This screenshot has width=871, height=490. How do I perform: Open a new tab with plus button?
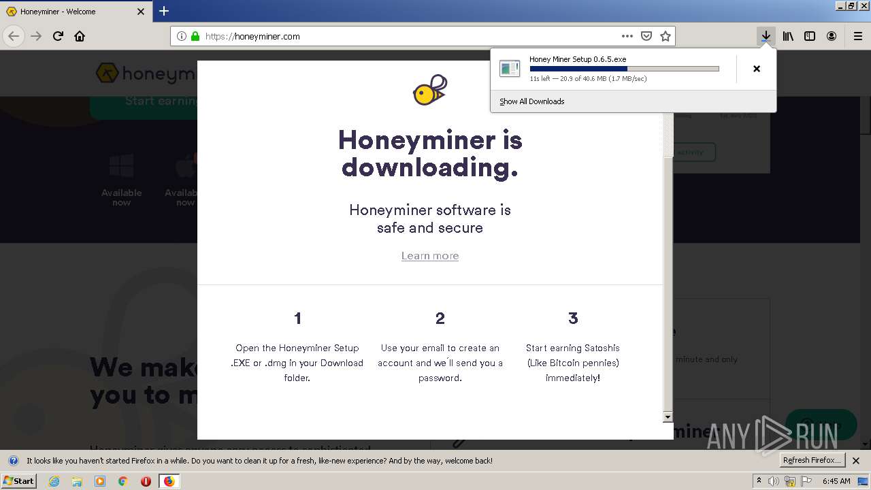coord(164,11)
